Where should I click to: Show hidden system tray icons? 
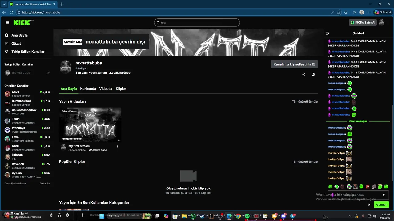click(x=350, y=216)
